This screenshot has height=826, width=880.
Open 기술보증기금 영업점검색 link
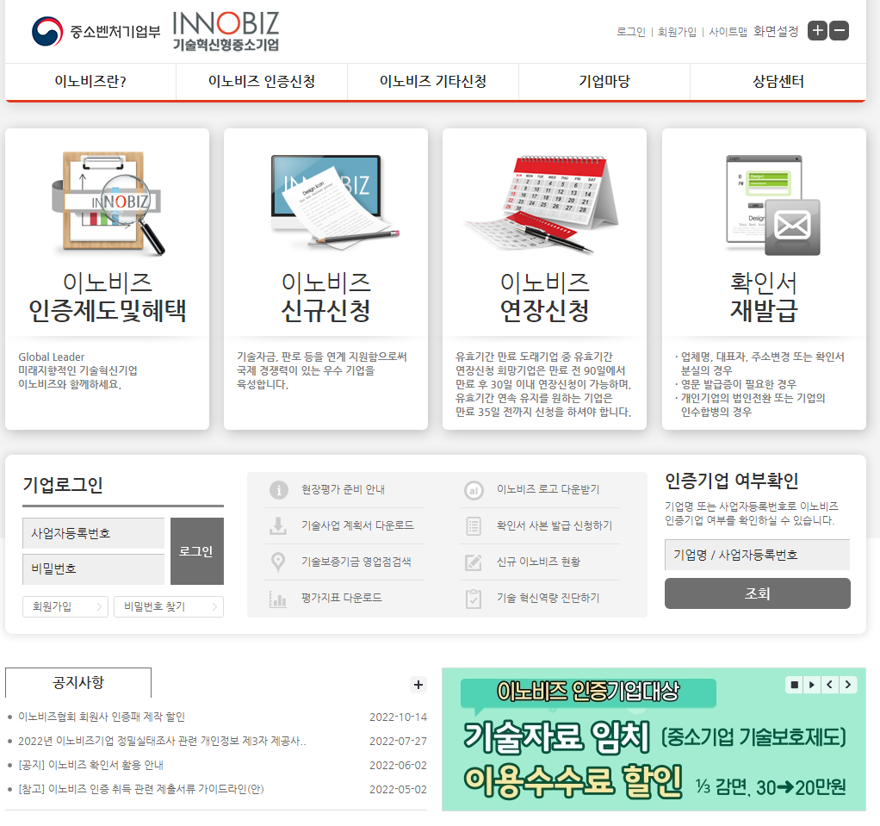pos(356,562)
